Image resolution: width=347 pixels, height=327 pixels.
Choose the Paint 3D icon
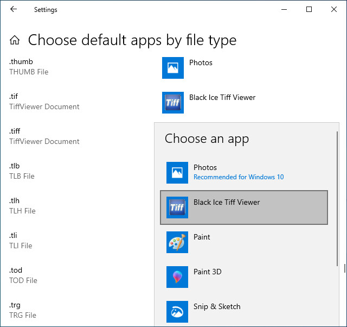click(x=177, y=277)
